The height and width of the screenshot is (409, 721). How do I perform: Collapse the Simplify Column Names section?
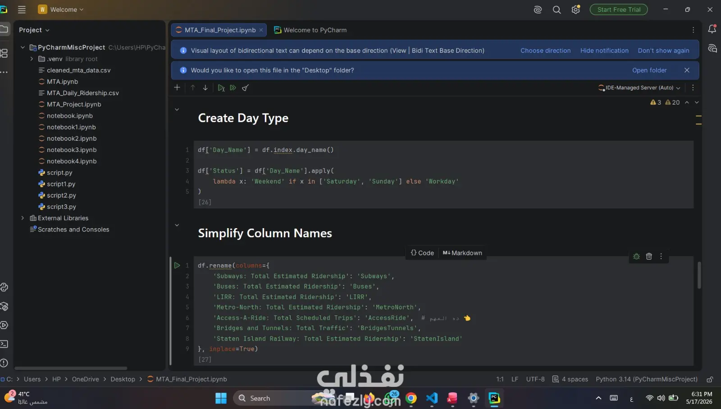tap(177, 225)
